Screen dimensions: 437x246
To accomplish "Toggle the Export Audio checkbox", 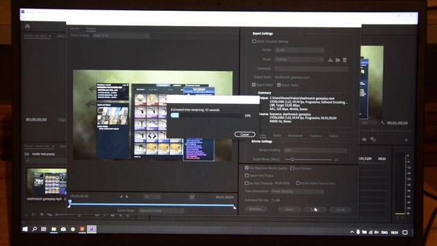I will pyautogui.click(x=279, y=85).
